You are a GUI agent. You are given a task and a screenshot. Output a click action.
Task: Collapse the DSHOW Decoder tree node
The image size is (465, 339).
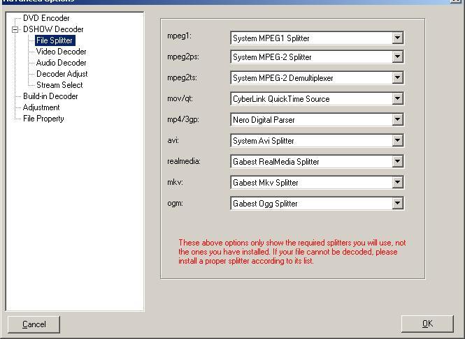pyautogui.click(x=15, y=29)
